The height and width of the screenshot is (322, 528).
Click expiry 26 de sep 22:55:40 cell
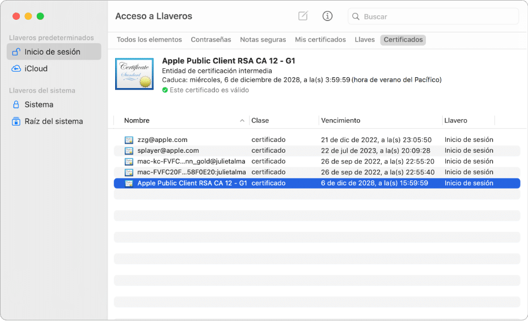point(378,172)
